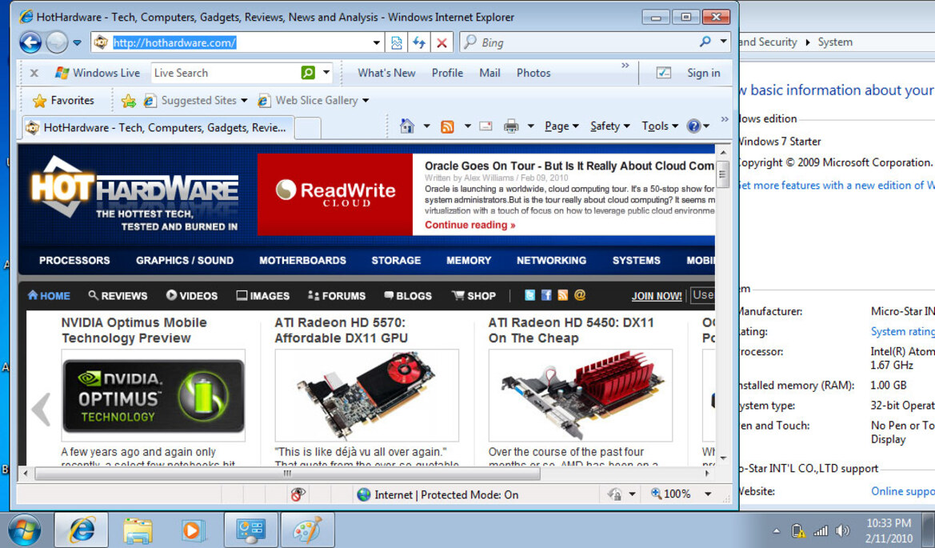Click the Read Mail icon in command bar

(486, 126)
